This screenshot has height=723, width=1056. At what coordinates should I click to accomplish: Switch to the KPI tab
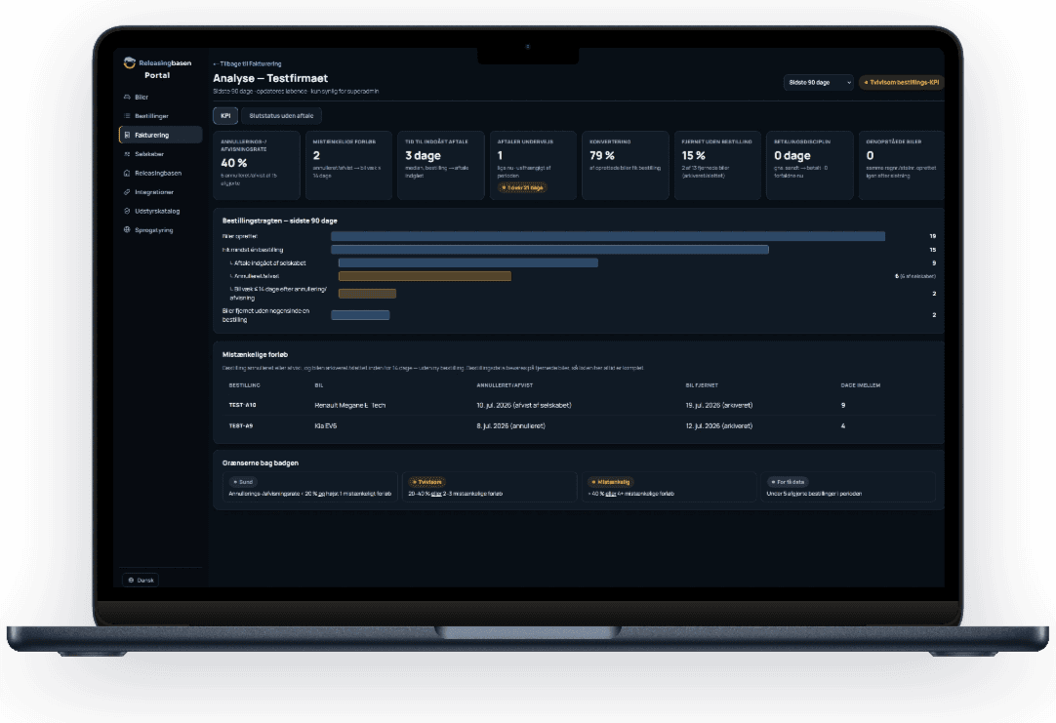click(x=225, y=116)
